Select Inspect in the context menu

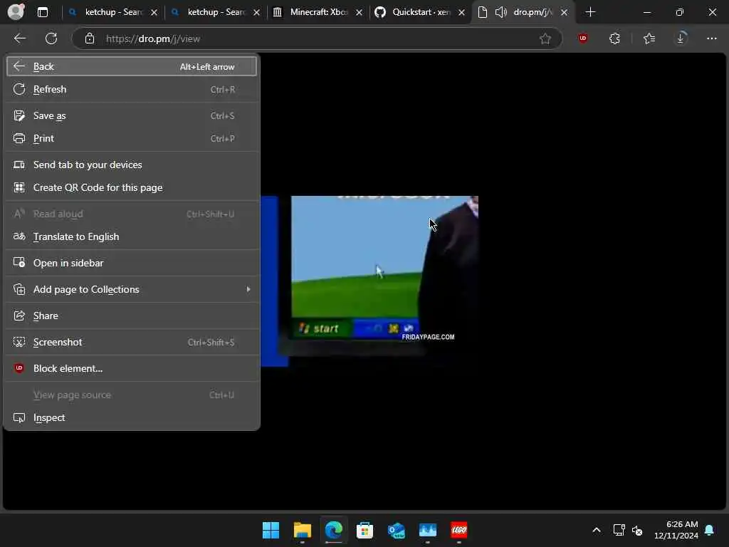point(132,418)
